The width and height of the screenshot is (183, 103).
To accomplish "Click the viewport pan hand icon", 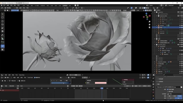I will pyautogui.click(x=150, y=24).
